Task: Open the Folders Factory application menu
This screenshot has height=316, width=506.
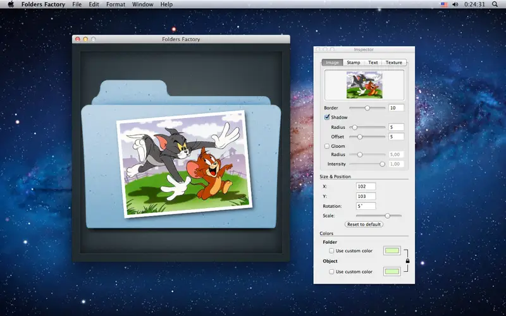Action: click(x=43, y=4)
